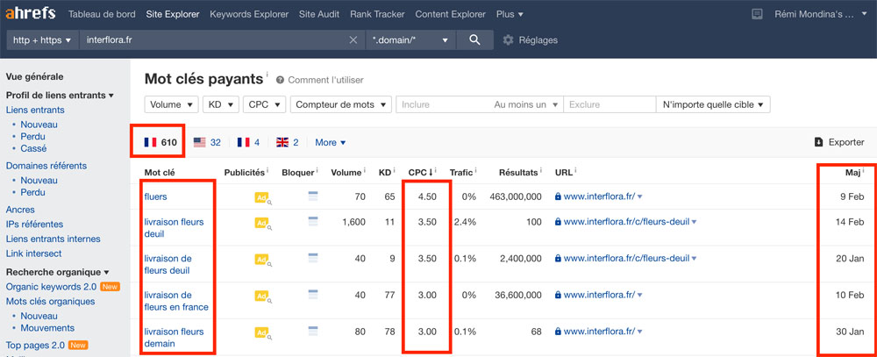Open Organic keywords 2.0 in sidebar

[52, 287]
